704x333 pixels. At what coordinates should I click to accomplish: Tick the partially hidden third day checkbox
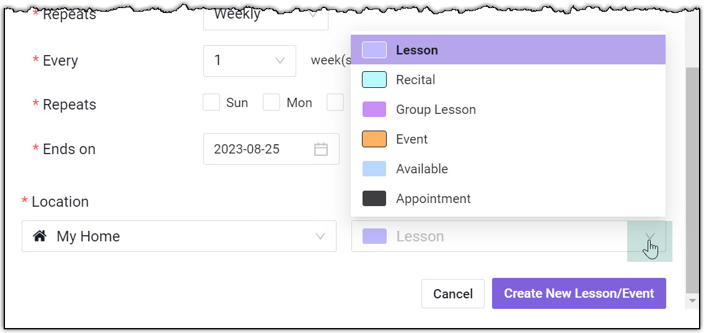335,103
